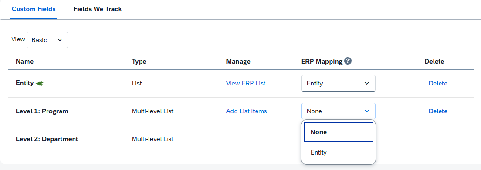The height and width of the screenshot is (170, 481).
Task: Click the green plug icon beside Entity
Action: click(39, 83)
